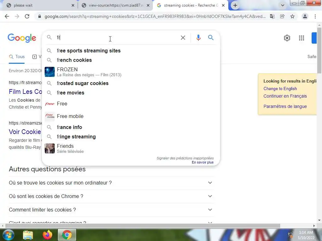The height and width of the screenshot is (241, 322).
Task: Click the Friends series thumbnail
Action: point(49,148)
